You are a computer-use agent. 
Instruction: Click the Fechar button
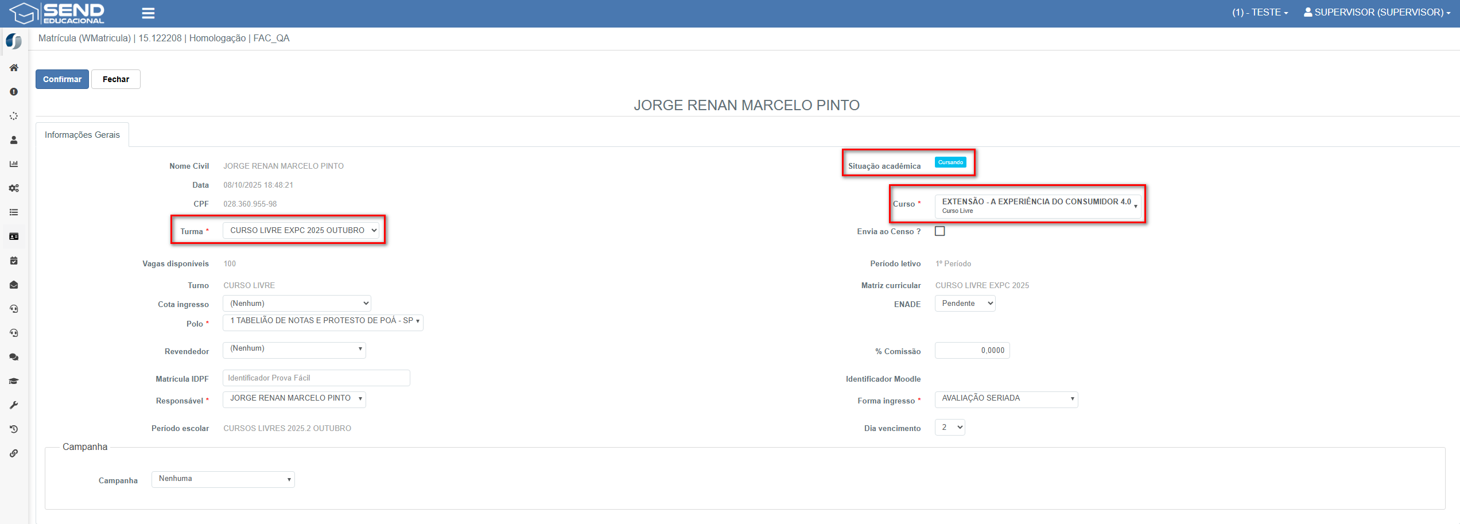click(x=116, y=79)
